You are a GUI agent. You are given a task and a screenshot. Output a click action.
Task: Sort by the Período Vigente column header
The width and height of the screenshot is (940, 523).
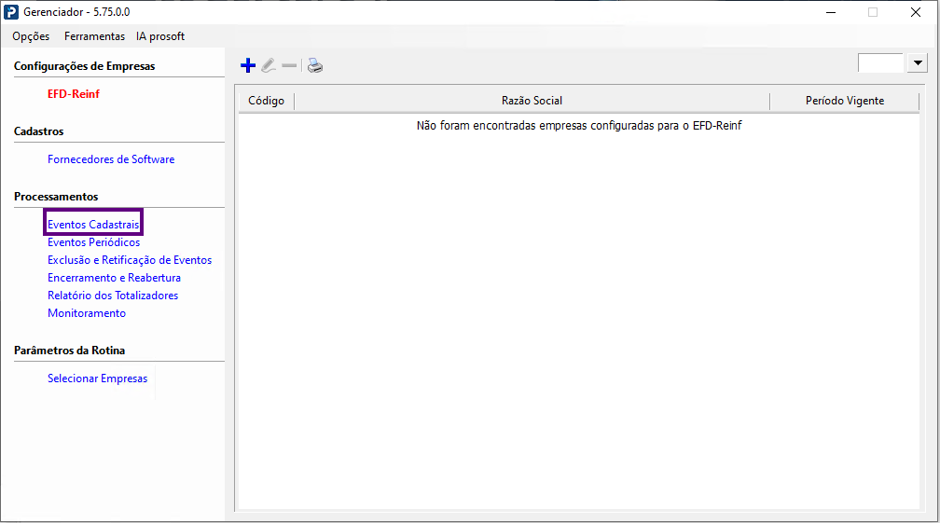pos(845,101)
